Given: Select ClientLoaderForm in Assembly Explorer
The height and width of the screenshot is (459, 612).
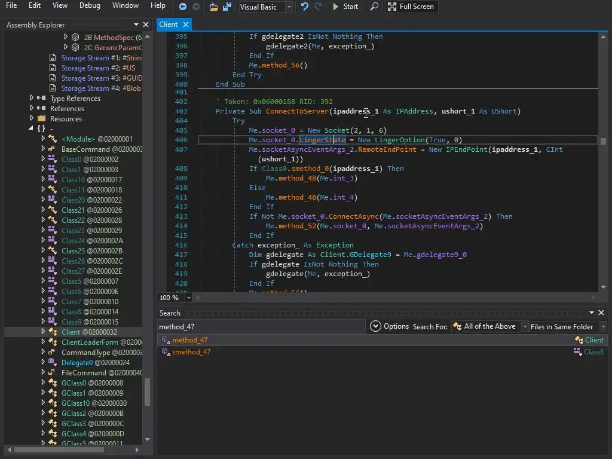Looking at the screenshot, I should tap(90, 342).
